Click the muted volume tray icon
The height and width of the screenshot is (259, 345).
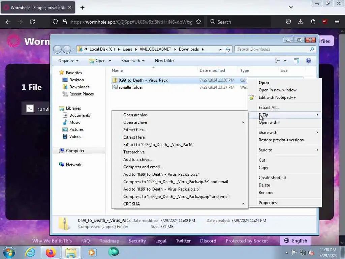311,253
